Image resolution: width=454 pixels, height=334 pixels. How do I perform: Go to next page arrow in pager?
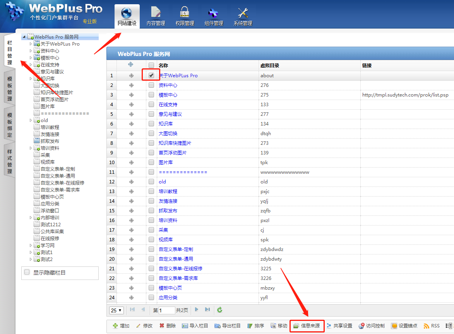[197, 310]
